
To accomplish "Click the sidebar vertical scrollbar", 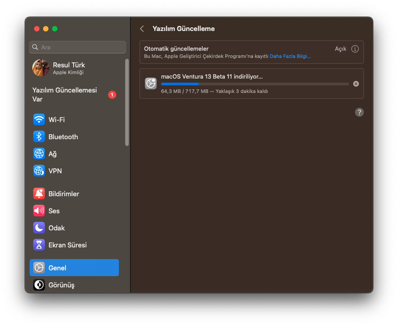I will (x=127, y=102).
